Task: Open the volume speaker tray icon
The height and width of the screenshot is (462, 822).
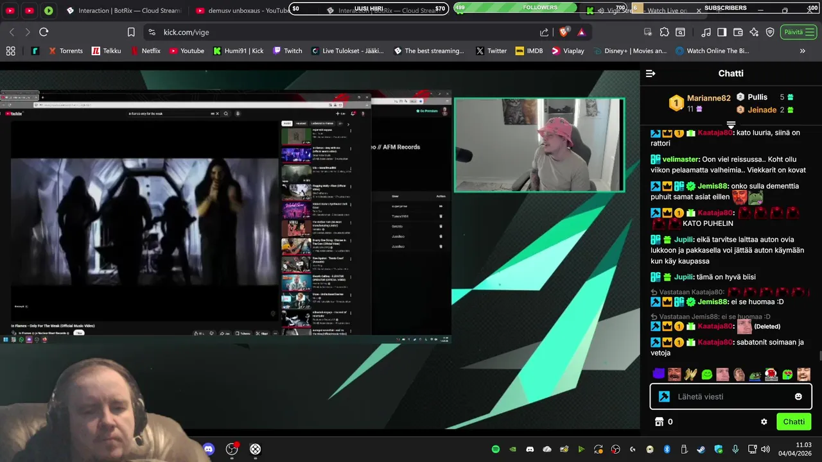Action: click(765, 449)
